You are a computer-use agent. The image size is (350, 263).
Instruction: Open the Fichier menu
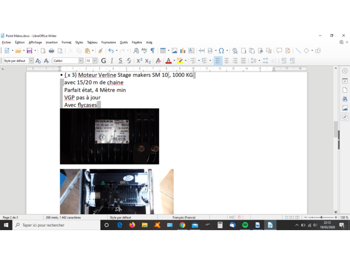pos(7,42)
